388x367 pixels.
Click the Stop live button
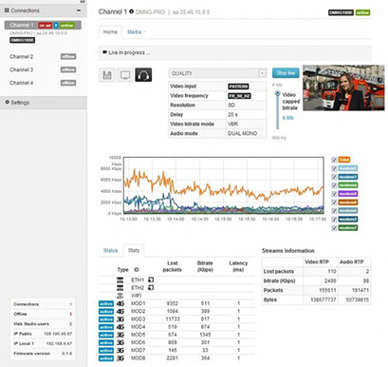[286, 73]
